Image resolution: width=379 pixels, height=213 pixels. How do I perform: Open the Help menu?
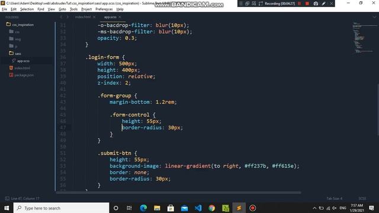pos(120,9)
